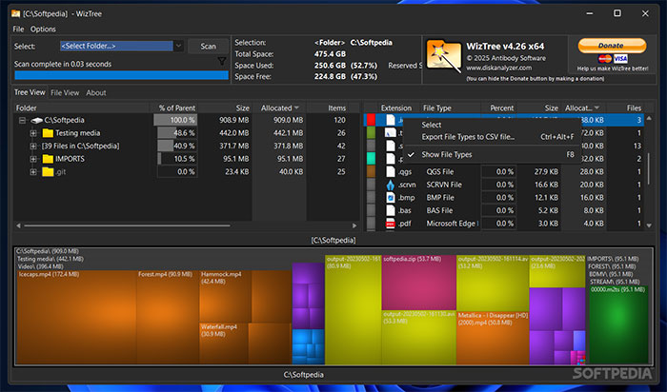Click the 27.9 KB size value

point(546,171)
